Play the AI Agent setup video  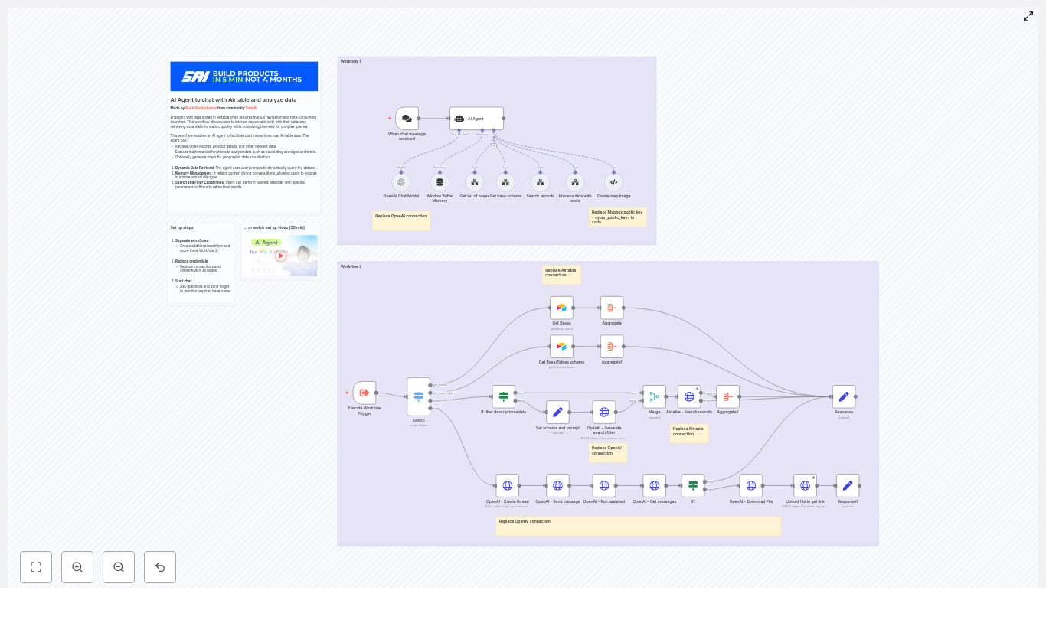(x=281, y=256)
